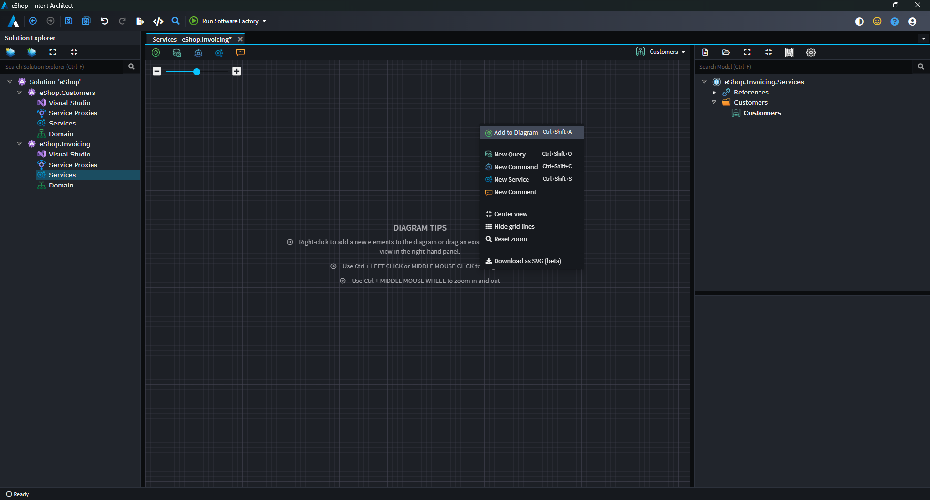Screen dimensions: 930x500
Task: Open the Run Software Factory dropdown arrow
Action: pos(264,21)
